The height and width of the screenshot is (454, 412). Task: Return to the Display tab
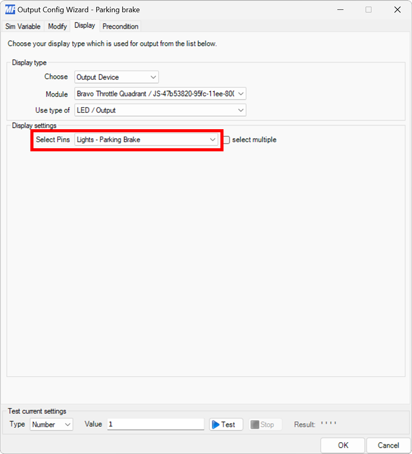(84, 25)
